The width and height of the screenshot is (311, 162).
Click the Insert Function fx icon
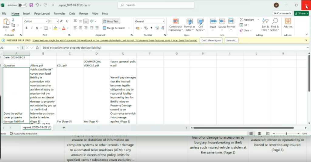[37, 48]
